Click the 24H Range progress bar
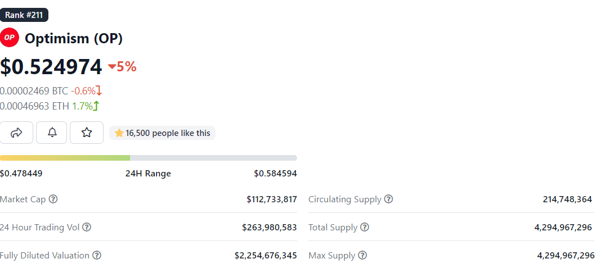 pos(149,158)
